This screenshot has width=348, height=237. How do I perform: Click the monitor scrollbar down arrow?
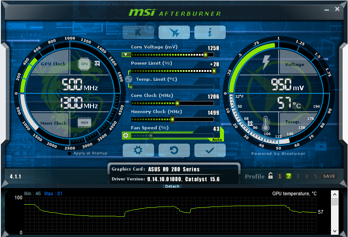[335, 231]
